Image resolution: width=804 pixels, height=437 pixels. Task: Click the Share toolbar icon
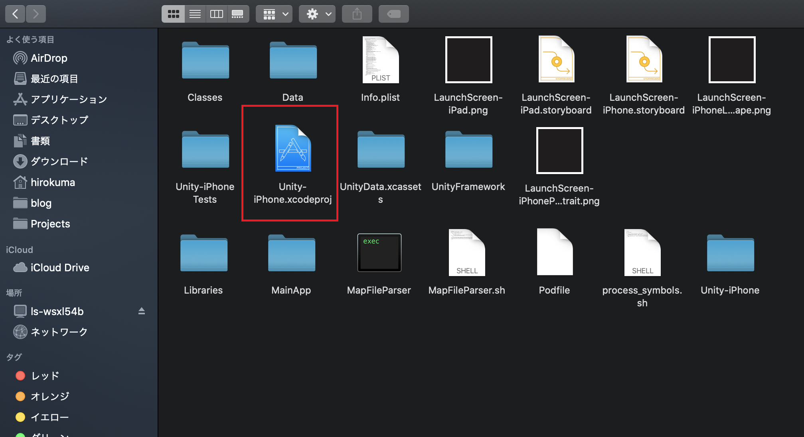click(x=357, y=14)
